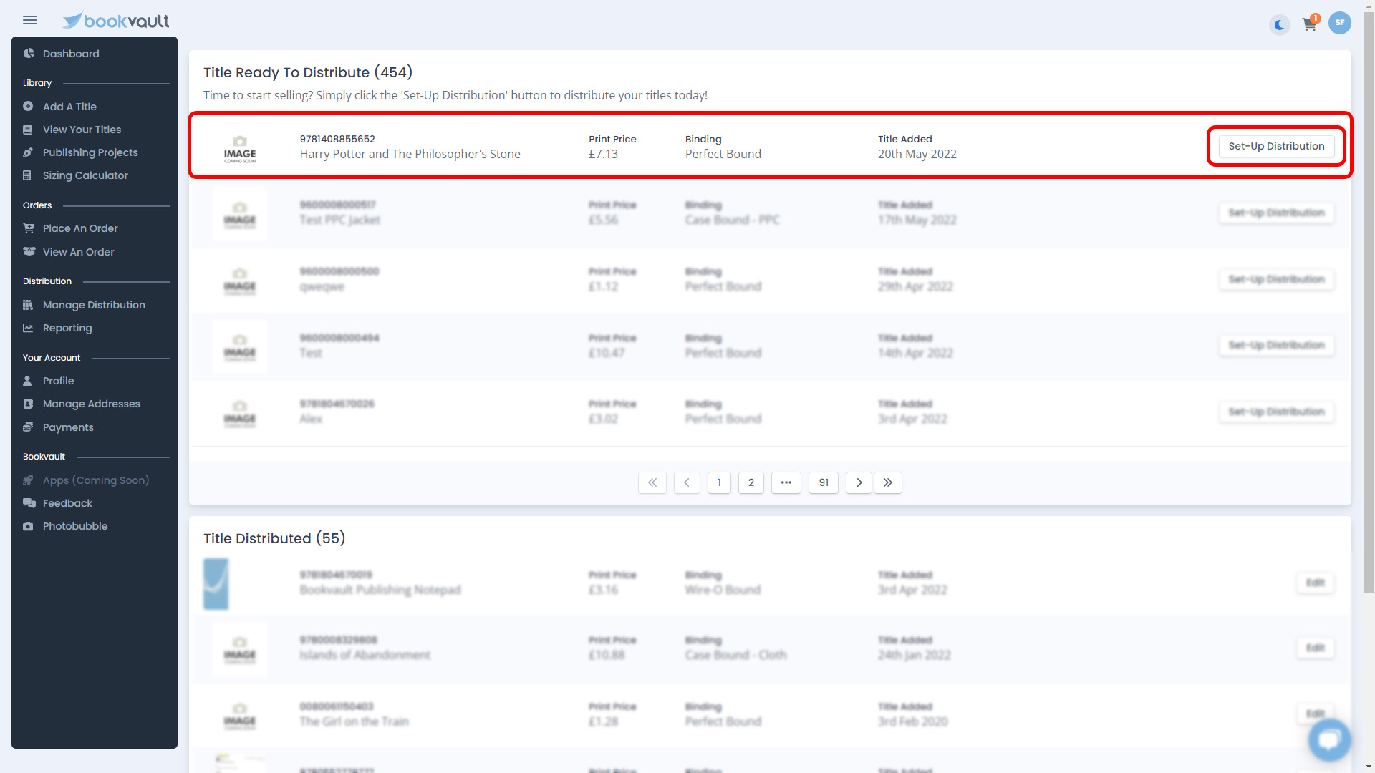Click Title Ready To Distribute (454) heading

tap(308, 72)
